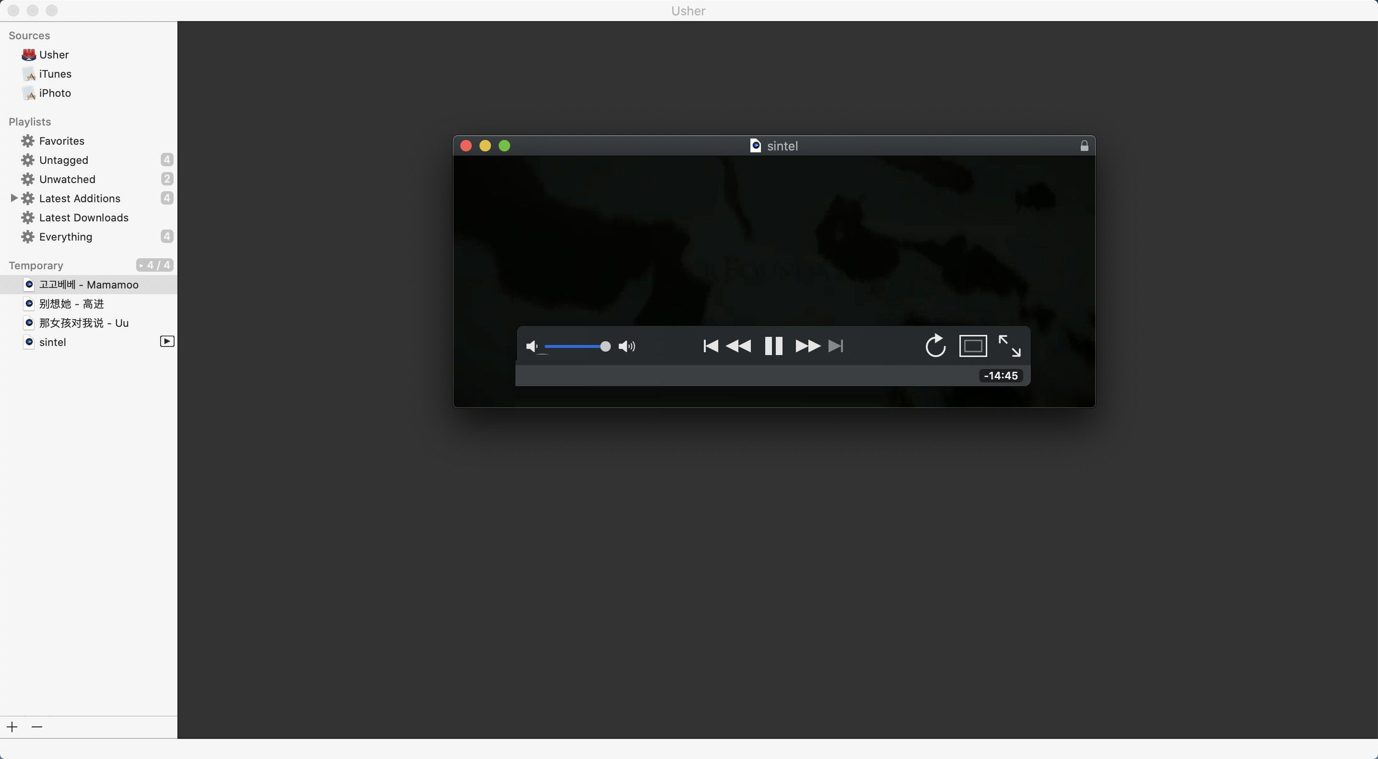
Task: Click the Everything count badge 4
Action: coord(167,236)
